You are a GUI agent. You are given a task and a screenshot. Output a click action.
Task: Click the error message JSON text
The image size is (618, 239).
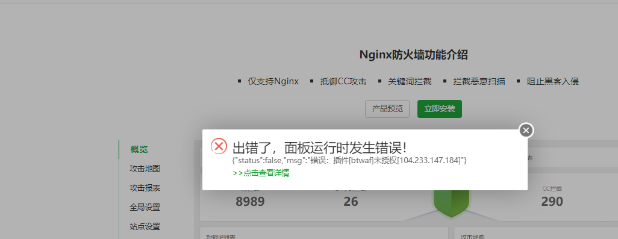[x=349, y=160]
